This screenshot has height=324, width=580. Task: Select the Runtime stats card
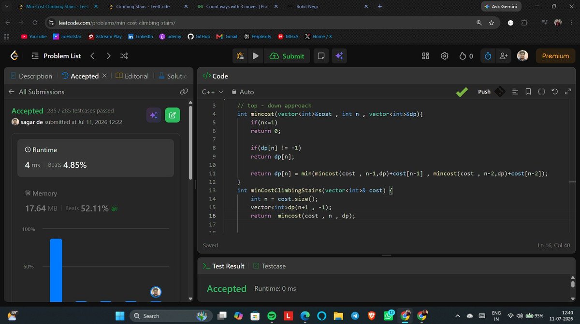[95, 158]
